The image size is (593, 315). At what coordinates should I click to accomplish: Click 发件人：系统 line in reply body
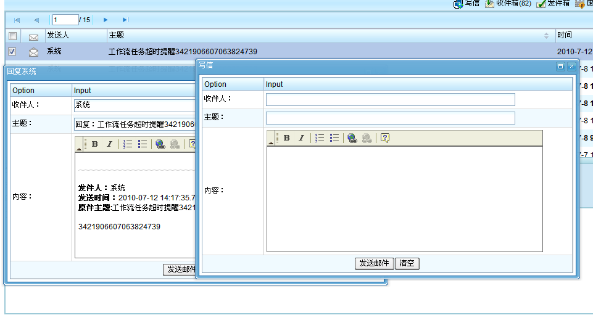click(x=101, y=188)
